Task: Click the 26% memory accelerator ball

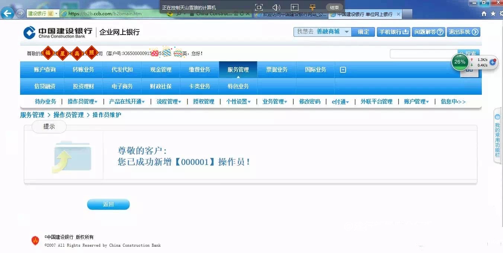Action: click(460, 62)
